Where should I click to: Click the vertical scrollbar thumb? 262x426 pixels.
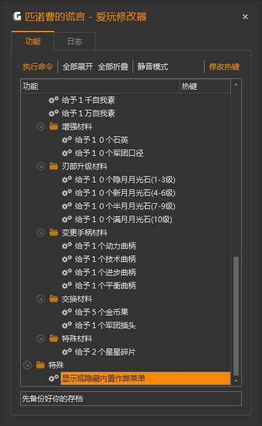(236, 316)
